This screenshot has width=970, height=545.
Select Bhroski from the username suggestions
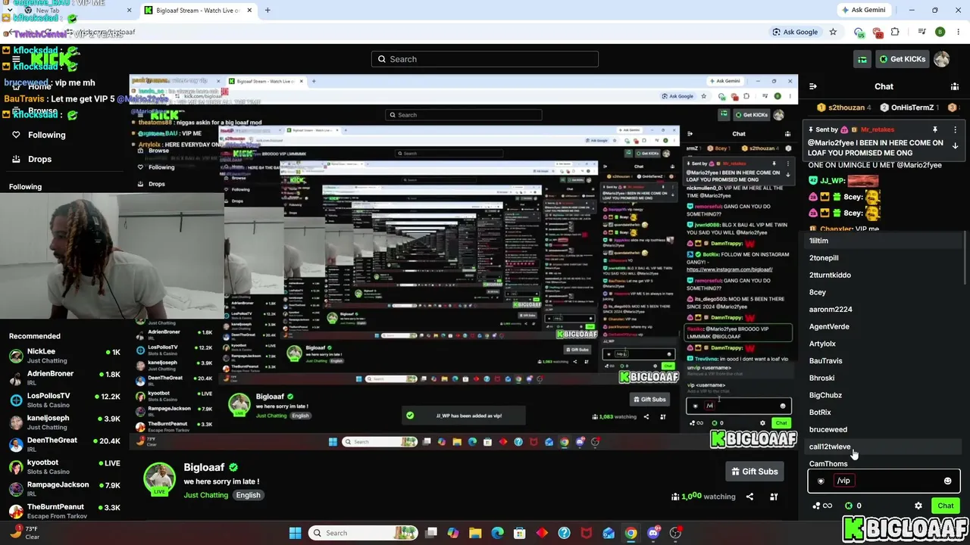coord(884,378)
